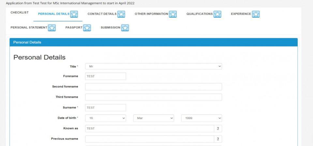Click the star icon beside Contact Details
Image resolution: width=313 pixels, height=146 pixels.
[121, 14]
